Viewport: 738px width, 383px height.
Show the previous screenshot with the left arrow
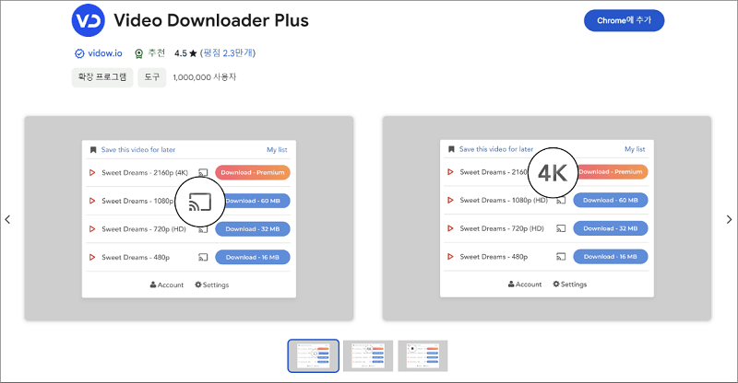pyautogui.click(x=7, y=219)
